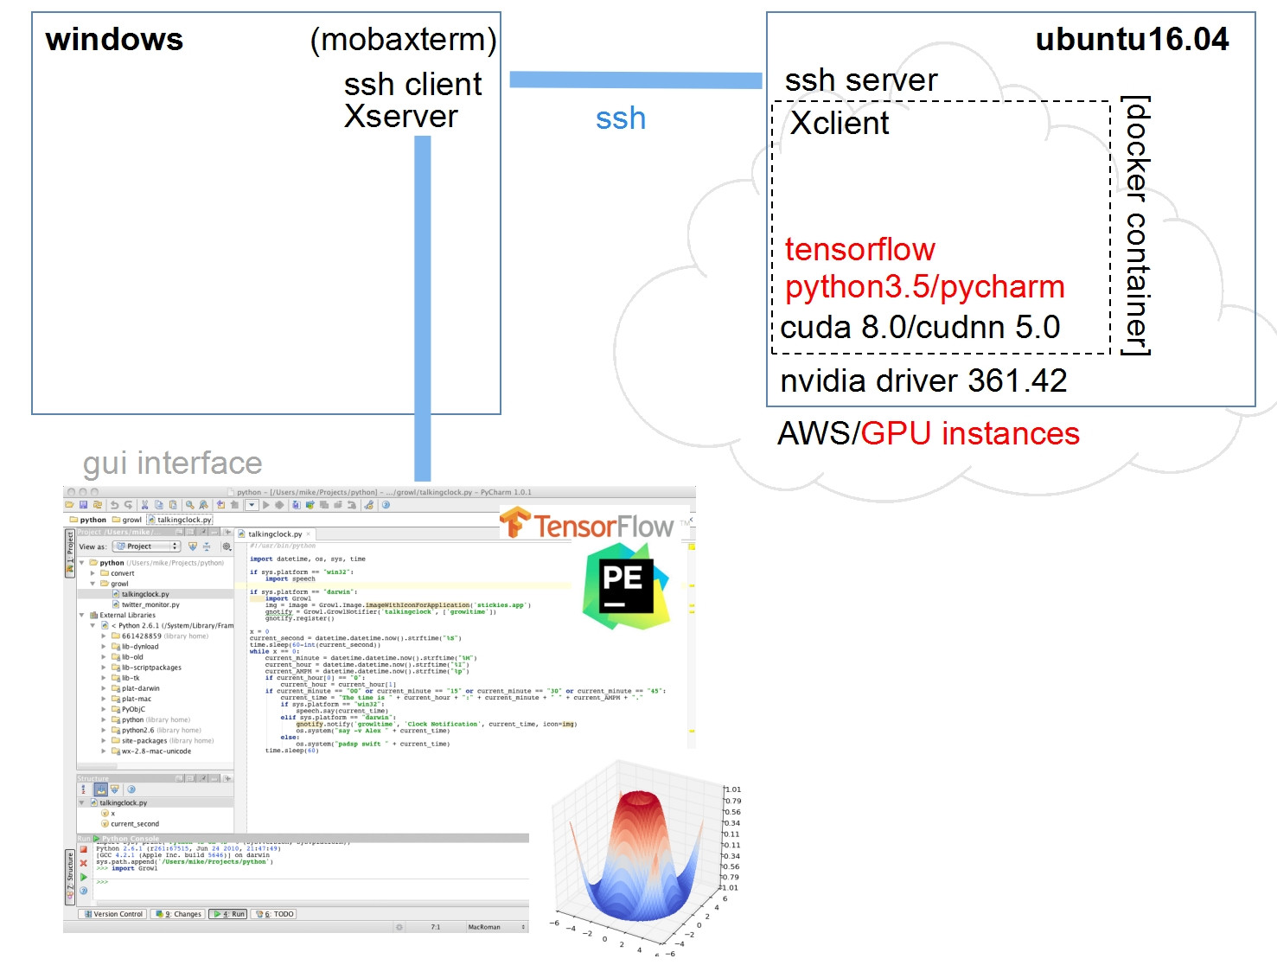This screenshot has height=965, width=1277.
Task: Click the red Stop square in console
Action: [x=84, y=849]
